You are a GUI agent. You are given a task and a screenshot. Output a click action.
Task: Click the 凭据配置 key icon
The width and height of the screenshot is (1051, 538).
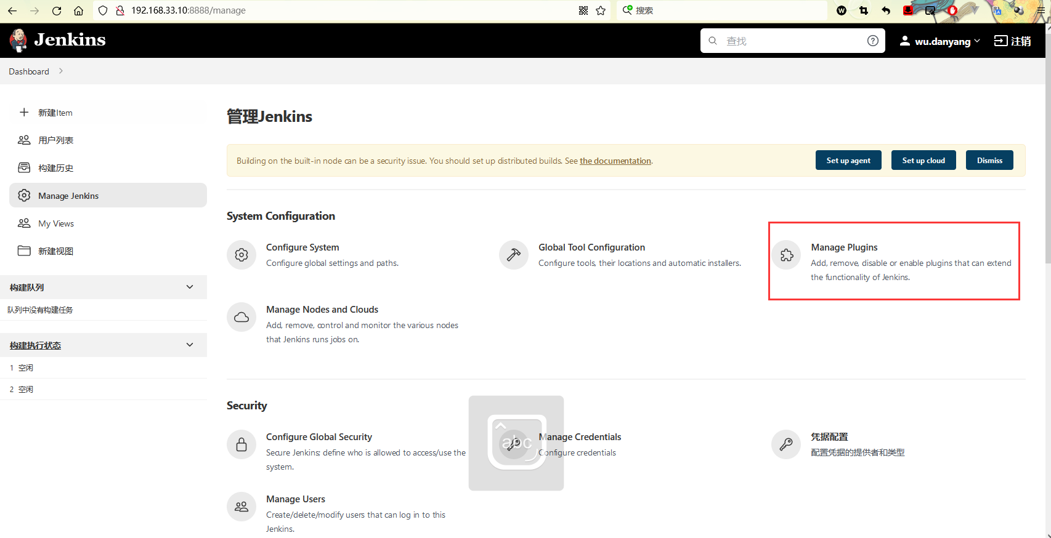[x=786, y=444]
